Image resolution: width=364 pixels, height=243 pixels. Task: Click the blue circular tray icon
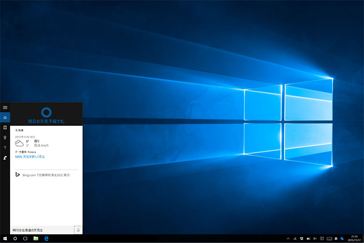point(342,238)
